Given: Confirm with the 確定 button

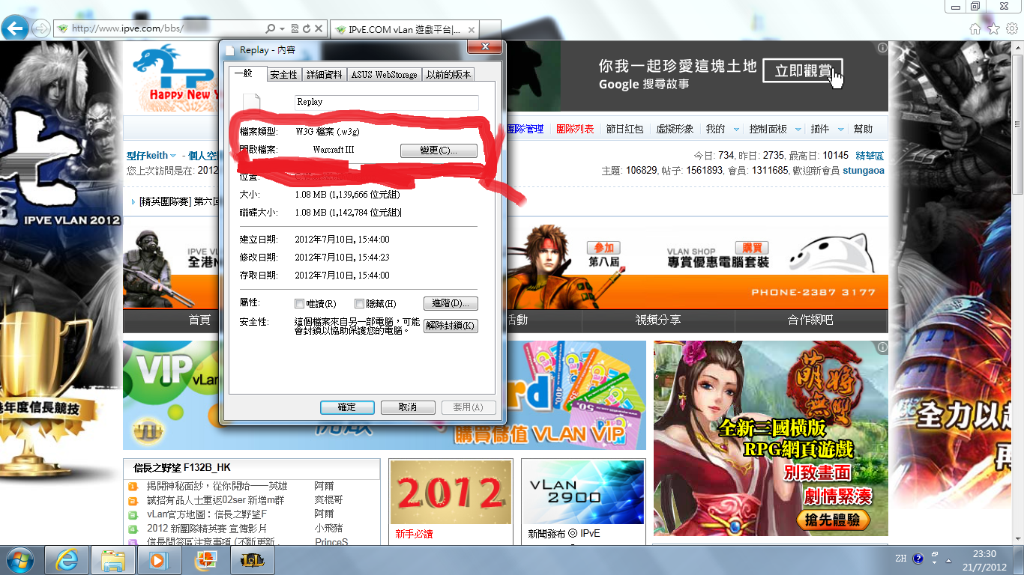Looking at the screenshot, I should [347, 407].
